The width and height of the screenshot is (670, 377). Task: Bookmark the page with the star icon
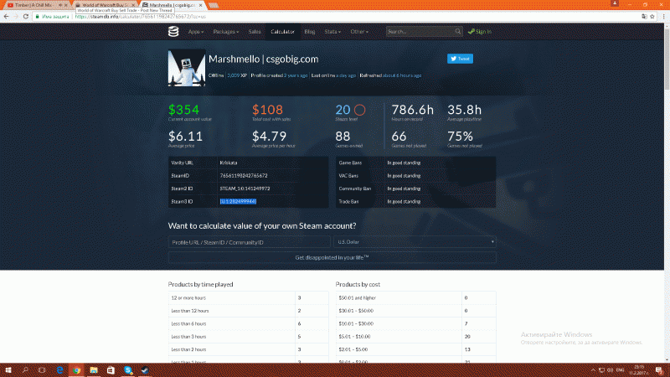(x=652, y=17)
